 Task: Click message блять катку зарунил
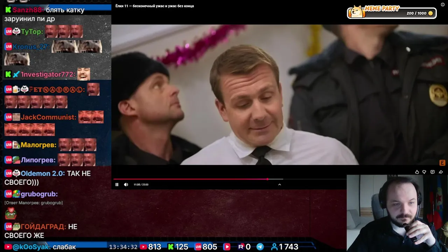click(x=44, y=14)
